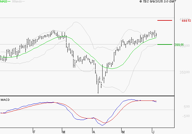Click the TEC 8/6/2025 copyright text
The image size is (192, 134).
pos(158,2)
